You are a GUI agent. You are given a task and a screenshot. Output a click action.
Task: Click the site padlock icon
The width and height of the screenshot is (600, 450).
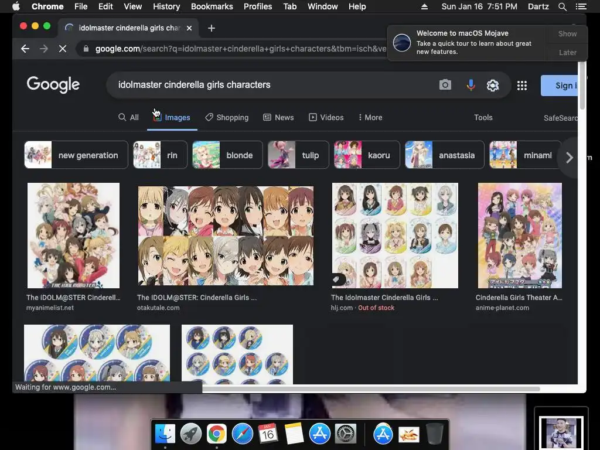click(x=86, y=49)
